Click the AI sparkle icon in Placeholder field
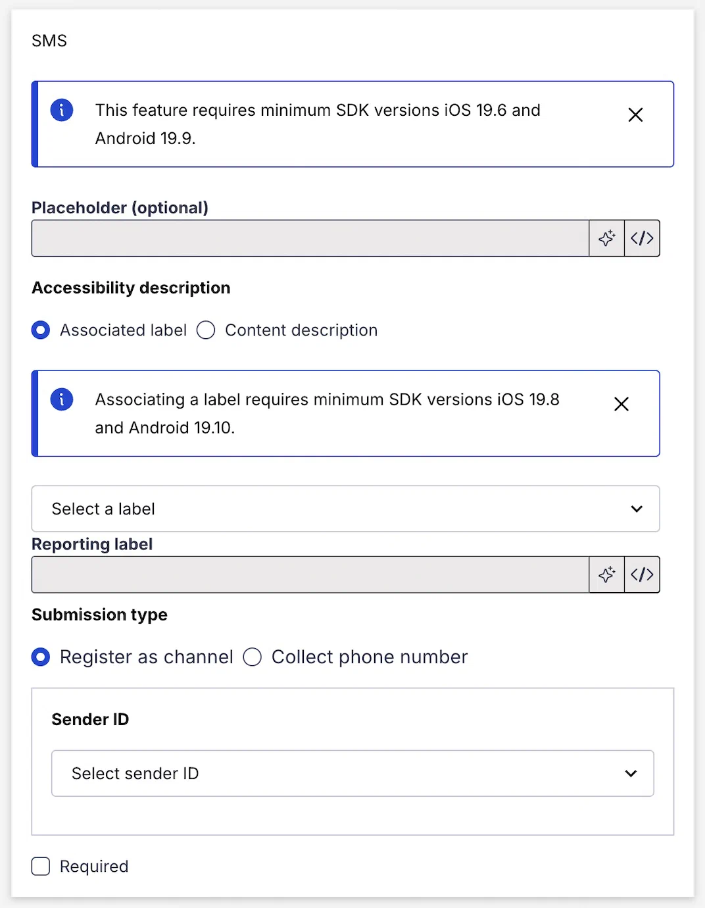The width and height of the screenshot is (705, 908). pyautogui.click(x=606, y=238)
